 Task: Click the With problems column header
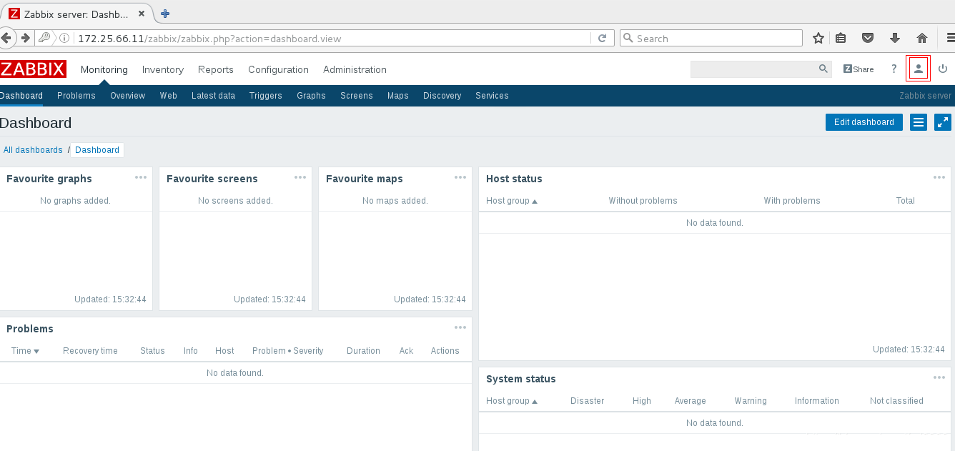click(x=792, y=201)
